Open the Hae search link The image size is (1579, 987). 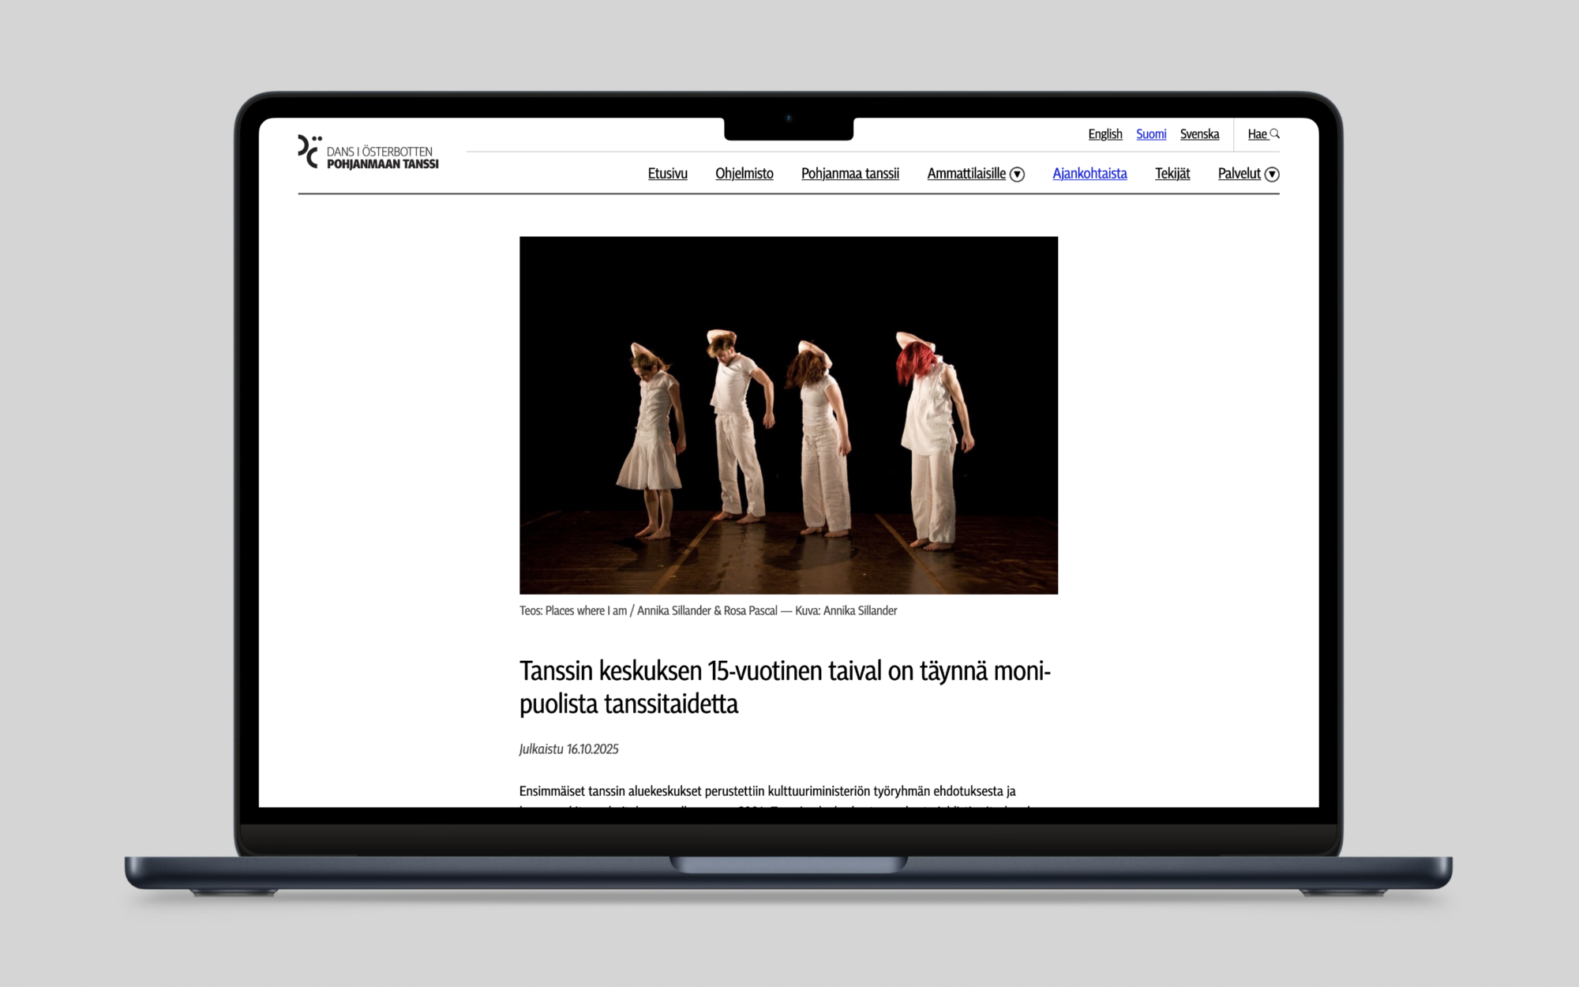pos(1257,134)
